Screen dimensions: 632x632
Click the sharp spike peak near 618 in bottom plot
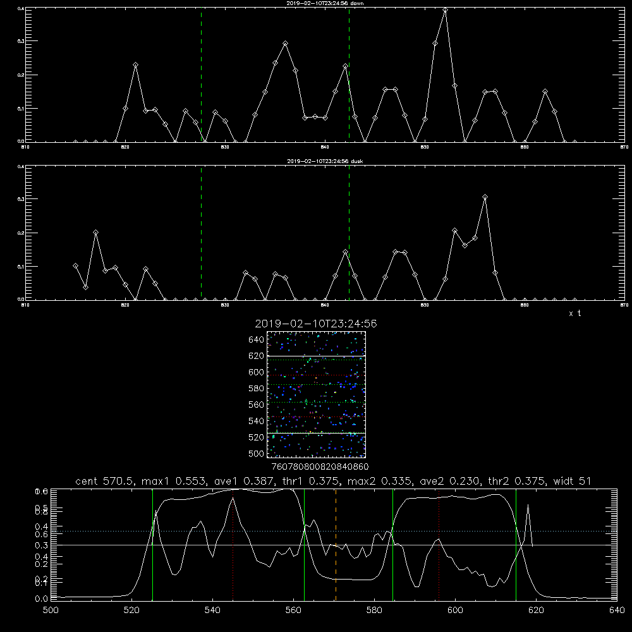pos(528,505)
